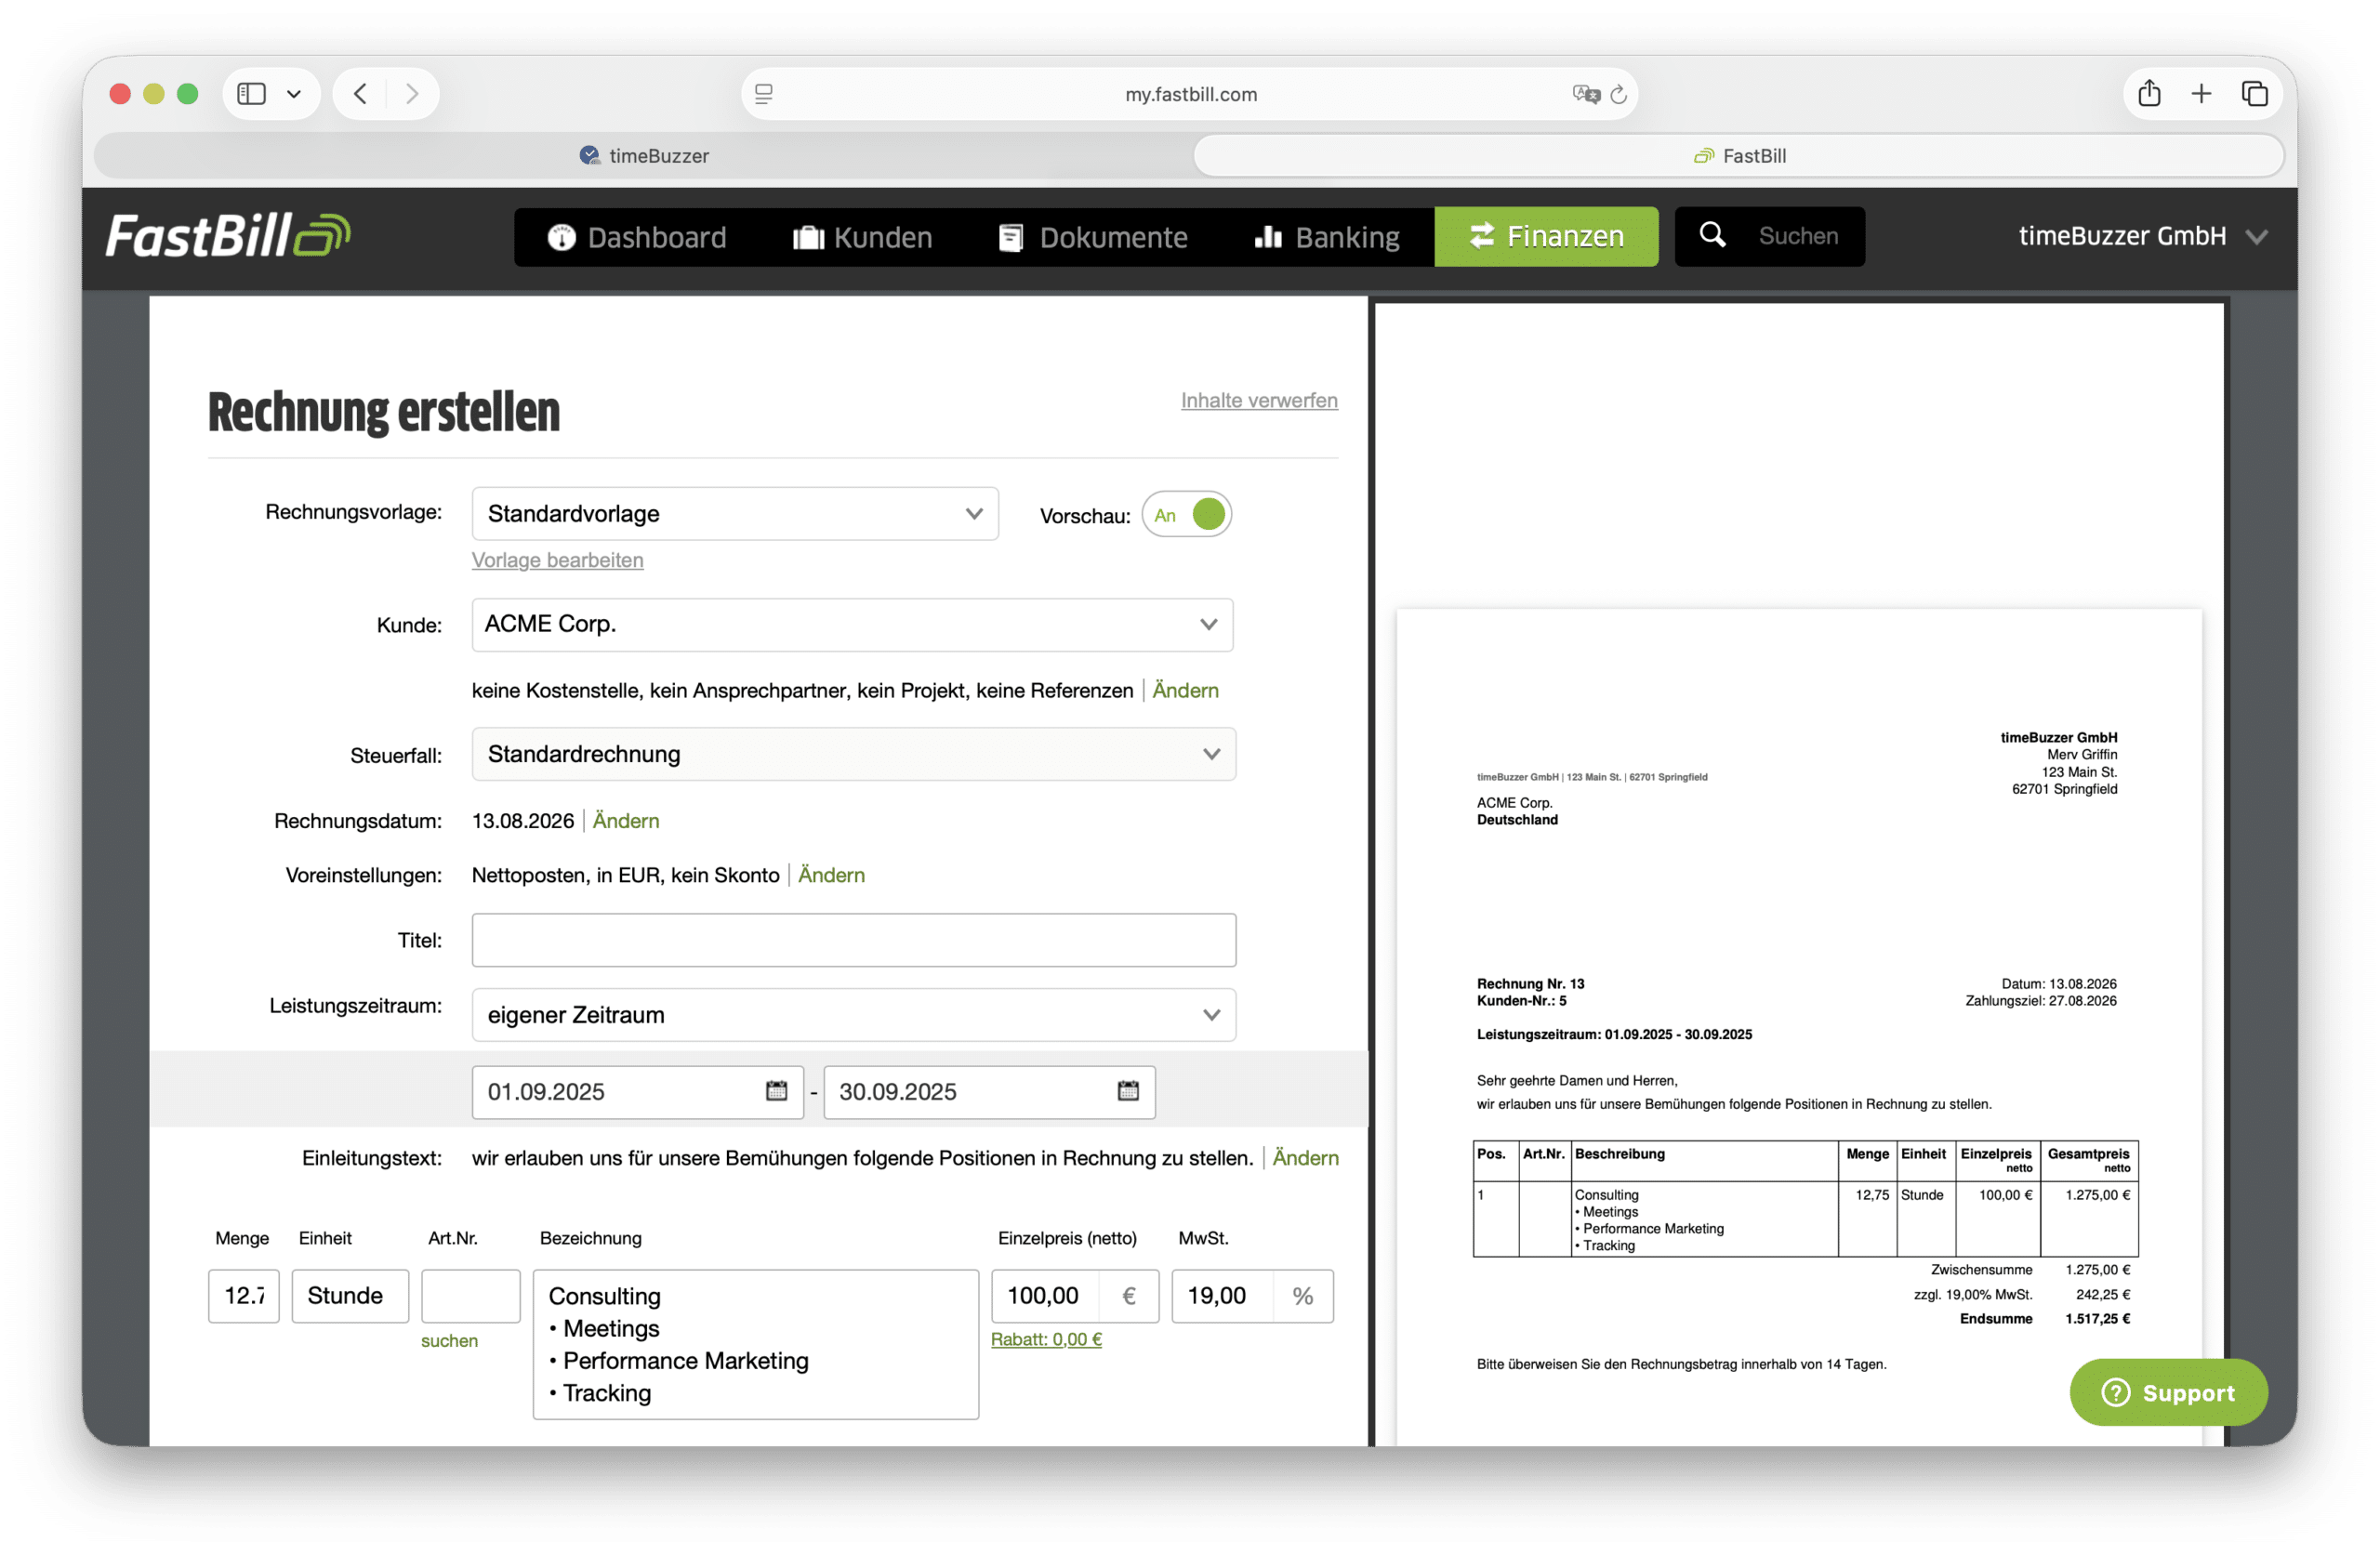Open a new tab with plus icon
Image resolution: width=2380 pixels, height=1555 pixels.
pyautogui.click(x=2201, y=94)
